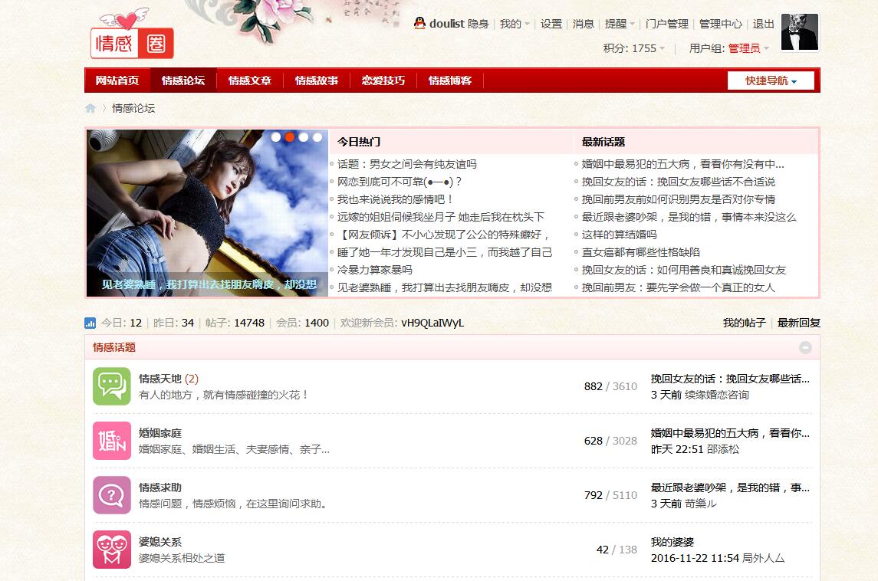Screen dimensions: 878x581
Task: Select the fourth slideshow dot
Action: pyautogui.click(x=317, y=136)
